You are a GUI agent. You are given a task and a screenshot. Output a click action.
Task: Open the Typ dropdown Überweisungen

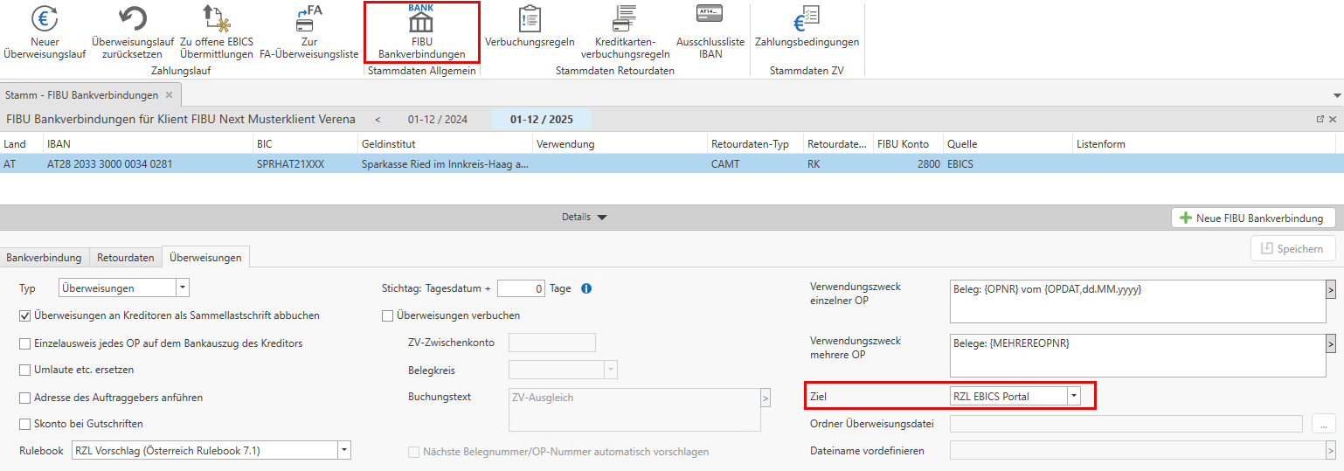pyautogui.click(x=182, y=287)
